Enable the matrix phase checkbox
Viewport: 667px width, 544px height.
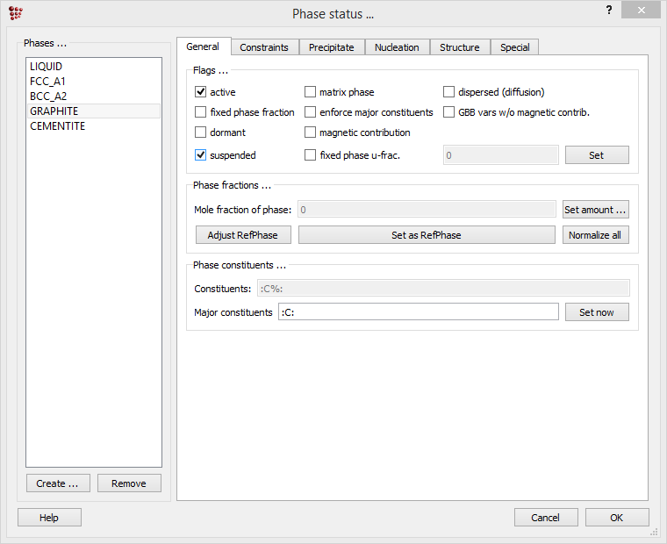pos(311,92)
